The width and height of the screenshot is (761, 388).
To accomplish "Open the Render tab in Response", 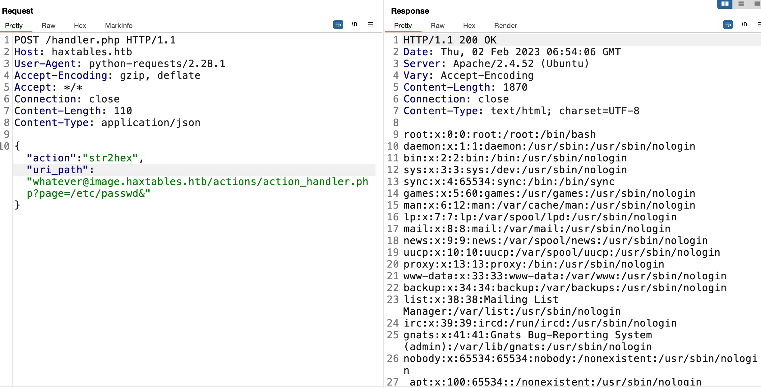I will [505, 25].
